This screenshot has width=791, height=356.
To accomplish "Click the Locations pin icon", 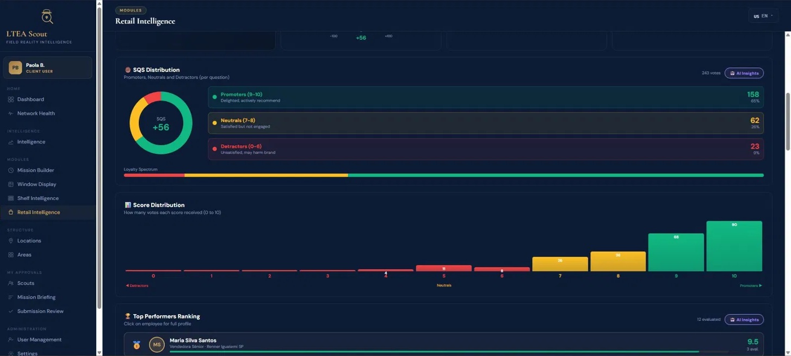I will 11,241.
